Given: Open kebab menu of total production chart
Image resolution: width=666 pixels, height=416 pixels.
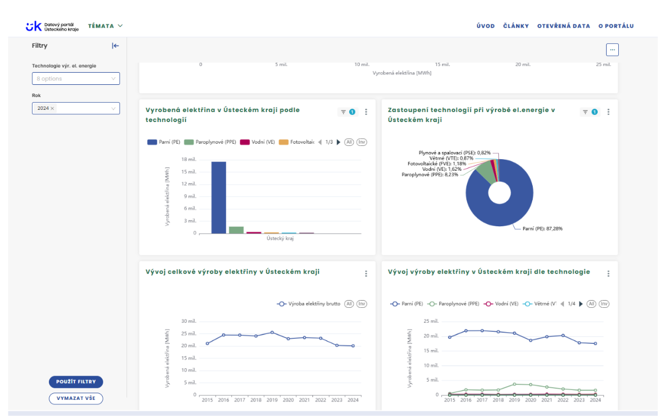Looking at the screenshot, I should pos(366,273).
